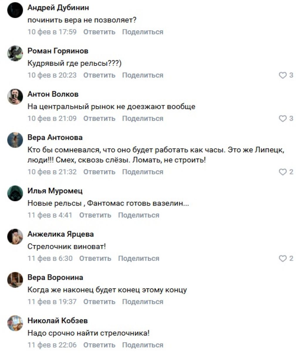Tap the heart on Анжелика Ярцева's comment
Image resolution: width=303 pixels, height=353 pixels.
(282, 258)
